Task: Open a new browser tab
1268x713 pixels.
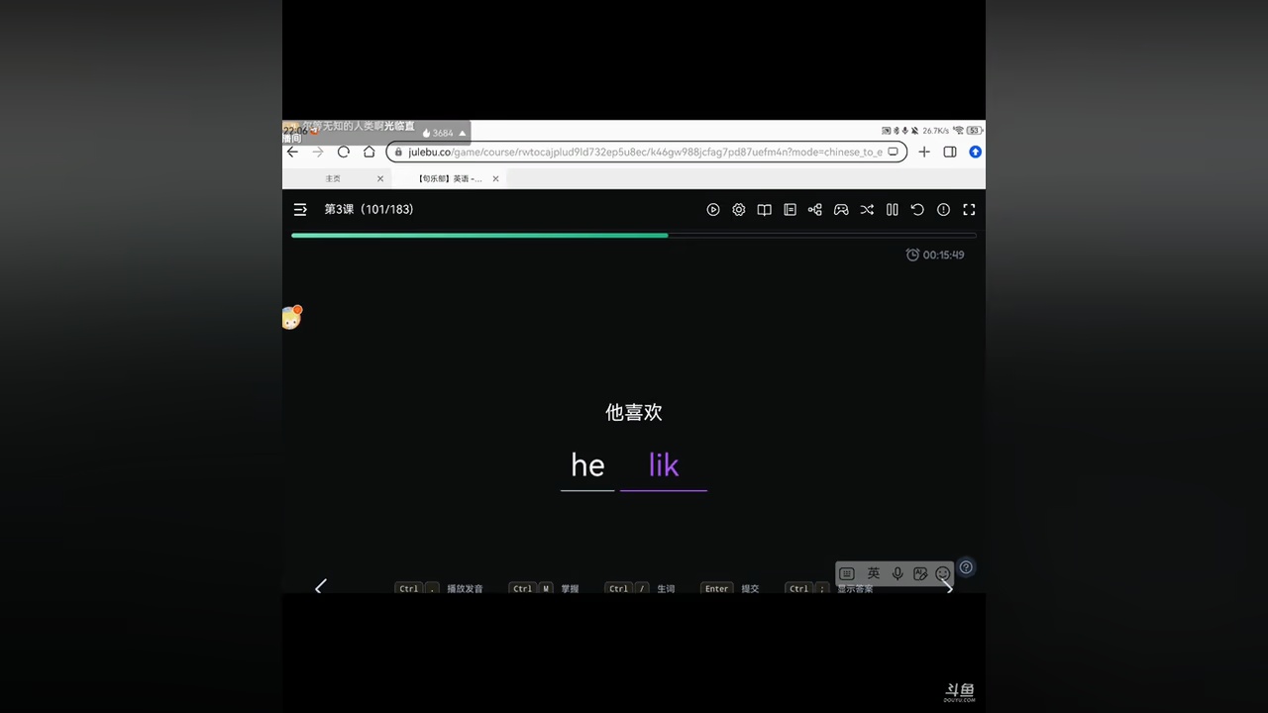Action: point(924,152)
